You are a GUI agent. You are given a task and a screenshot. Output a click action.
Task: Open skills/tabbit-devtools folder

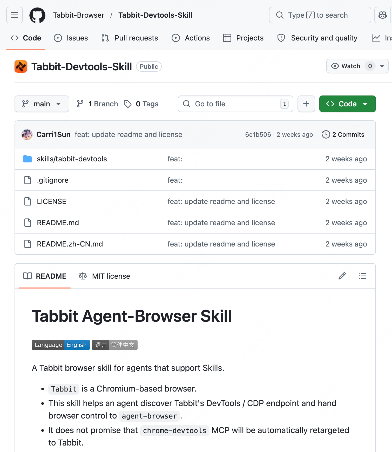72,159
